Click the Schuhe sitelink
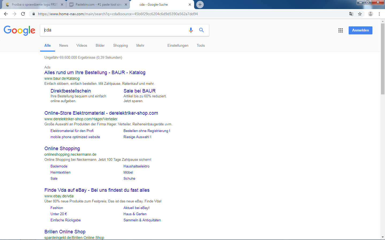This screenshot has width=385, height=240. (x=129, y=178)
